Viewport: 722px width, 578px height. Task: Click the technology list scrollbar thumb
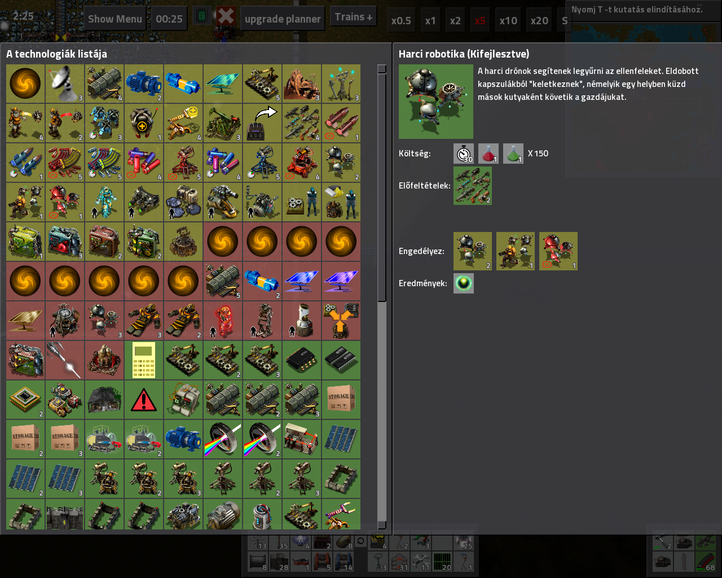382,188
